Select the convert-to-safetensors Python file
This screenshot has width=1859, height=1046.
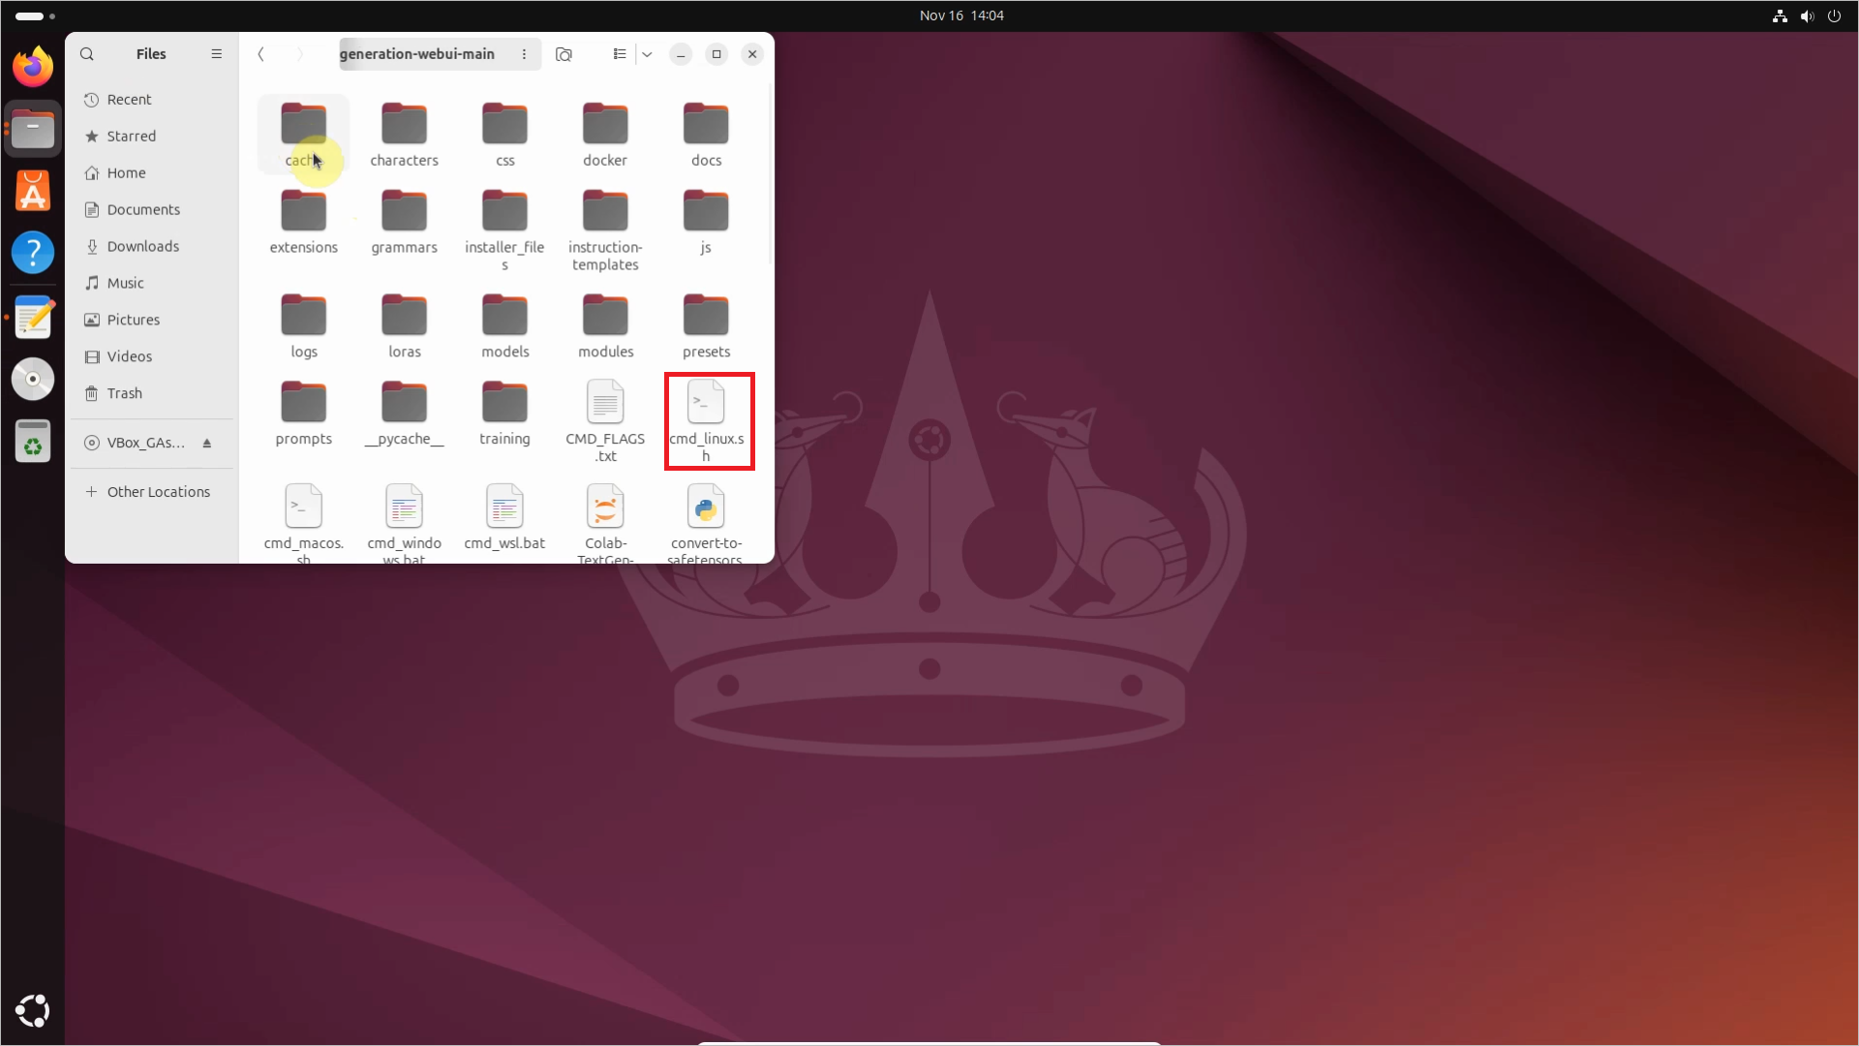coord(707,523)
